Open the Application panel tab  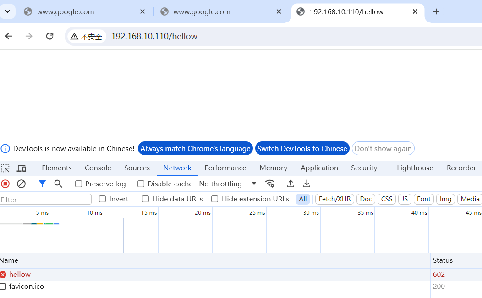coord(319,168)
